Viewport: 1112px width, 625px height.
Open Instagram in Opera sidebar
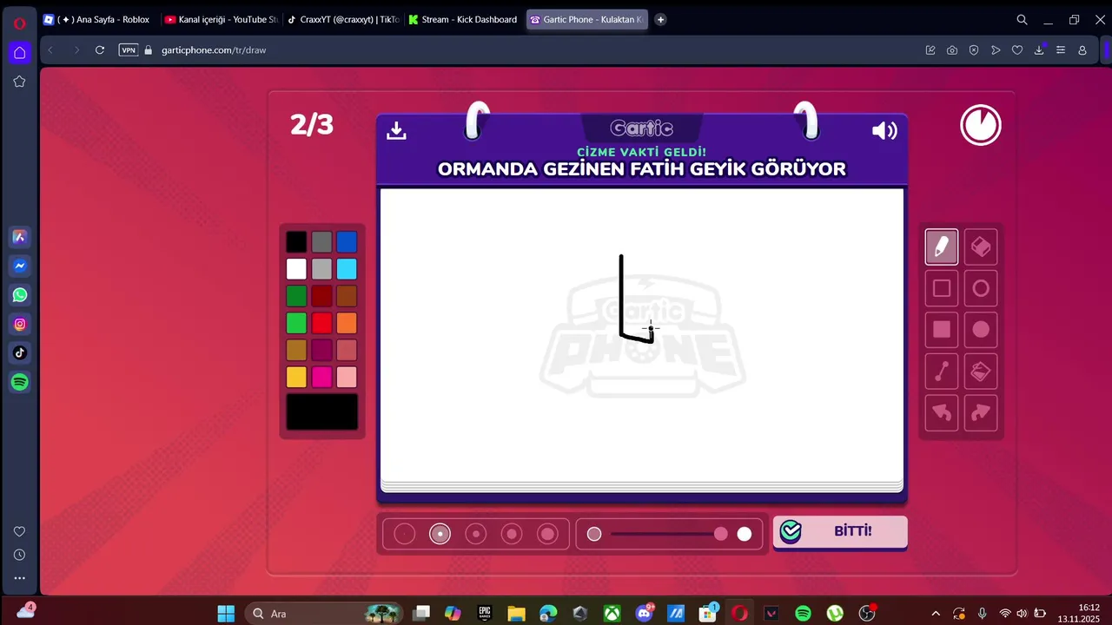tap(20, 324)
